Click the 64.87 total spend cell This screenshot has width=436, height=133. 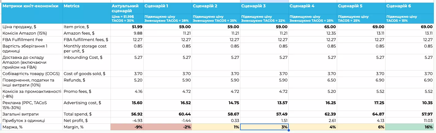pyautogui.click(x=361, y=114)
